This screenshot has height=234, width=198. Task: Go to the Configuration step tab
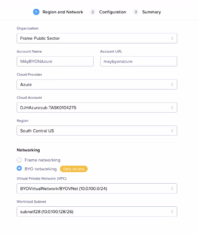point(113,12)
